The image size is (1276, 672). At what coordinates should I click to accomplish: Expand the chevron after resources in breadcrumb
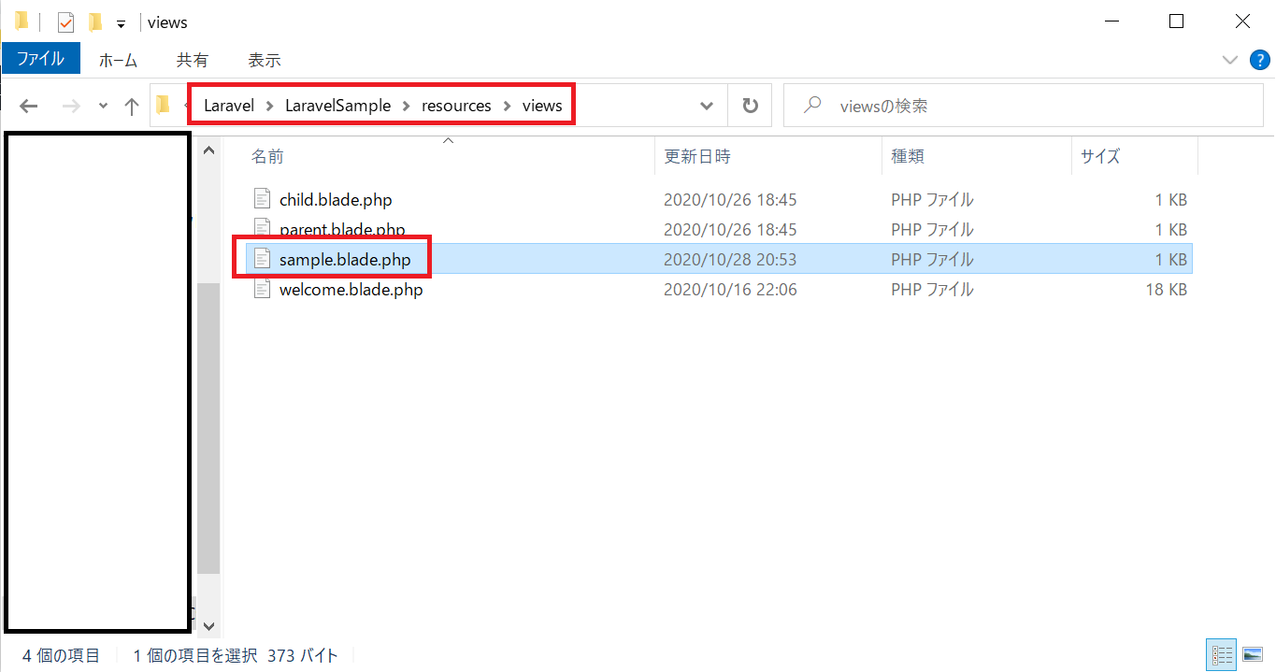(507, 106)
